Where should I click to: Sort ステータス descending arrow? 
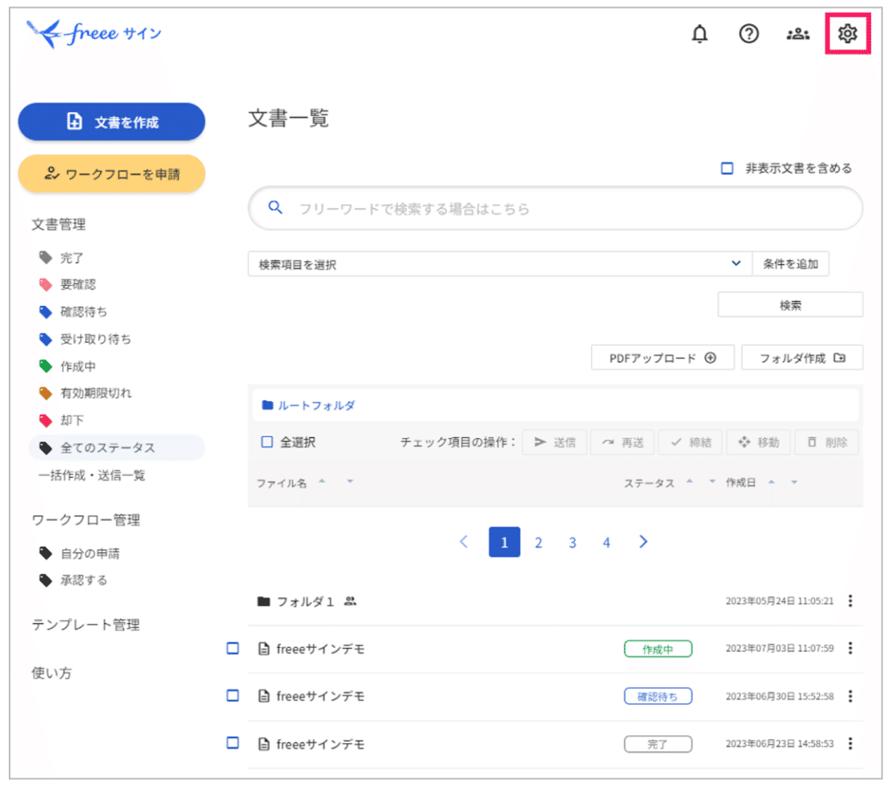coord(712,481)
